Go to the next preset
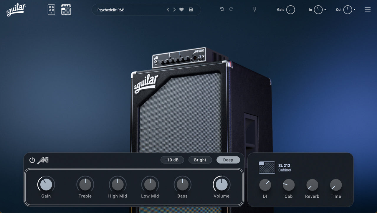 tap(174, 9)
